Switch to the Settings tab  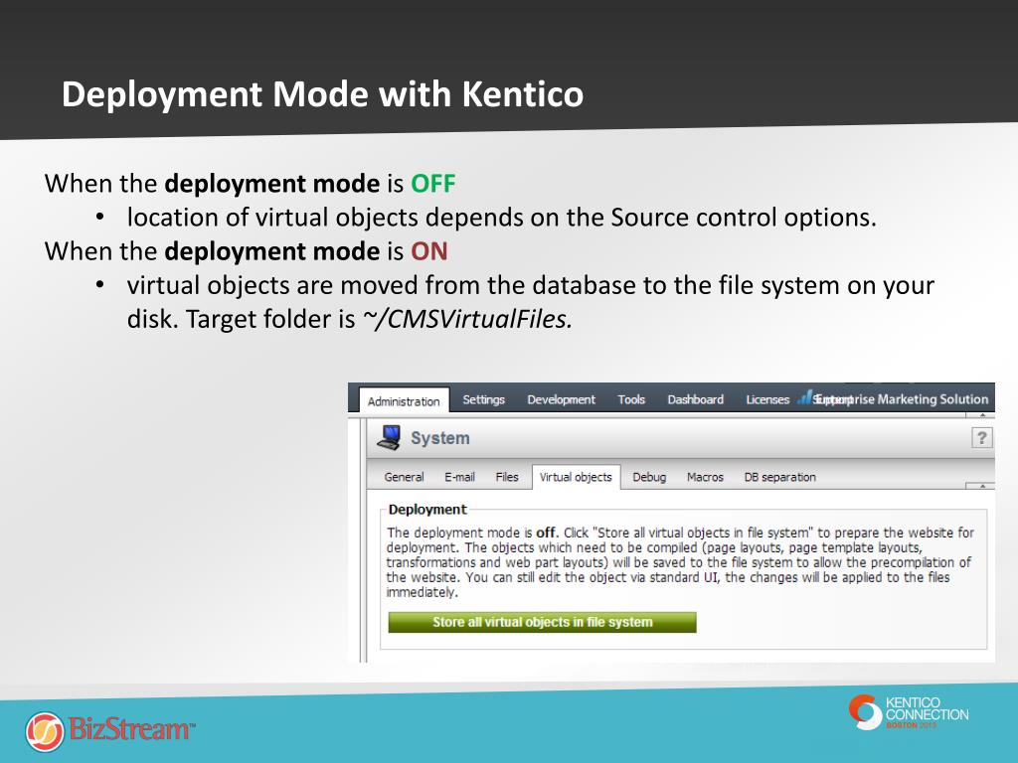[x=484, y=399]
